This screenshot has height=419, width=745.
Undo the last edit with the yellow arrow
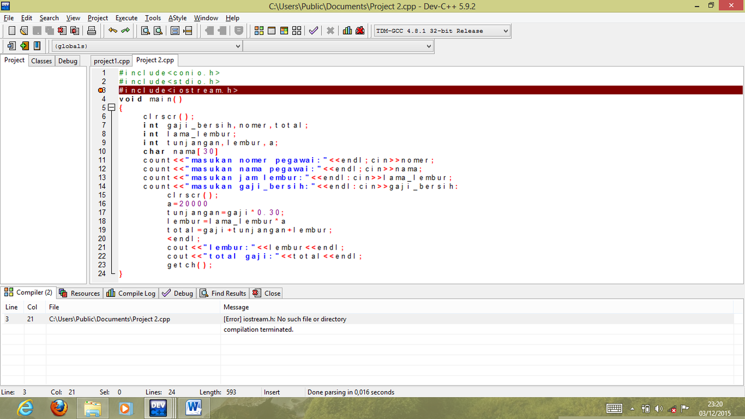(x=113, y=31)
